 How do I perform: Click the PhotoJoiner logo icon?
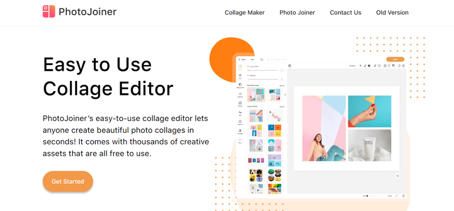(49, 11)
